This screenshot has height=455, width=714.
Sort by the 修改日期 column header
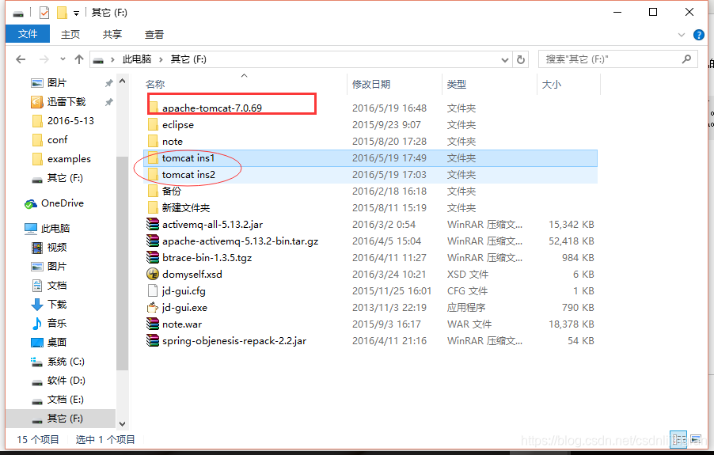(x=371, y=84)
